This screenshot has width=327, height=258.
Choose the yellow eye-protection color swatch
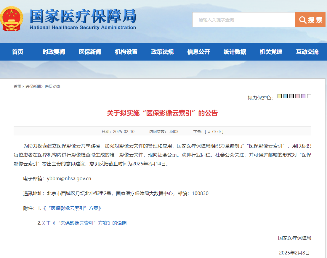click(280, 96)
